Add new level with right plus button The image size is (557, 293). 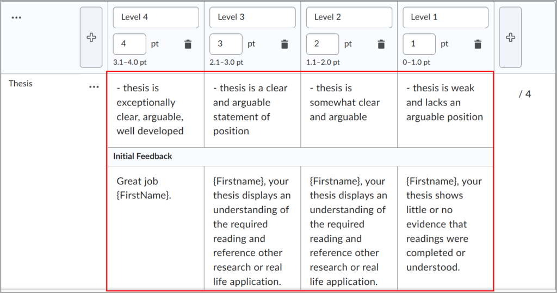pyautogui.click(x=510, y=38)
